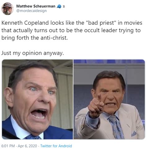Screen dimensions: 147x150
Task: Click the blue pocket square on beige jacket
Action: (x=134, y=134)
